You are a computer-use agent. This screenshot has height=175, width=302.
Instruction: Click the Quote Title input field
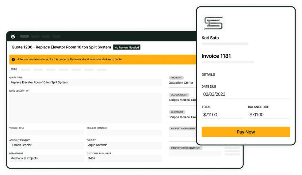click(85, 82)
